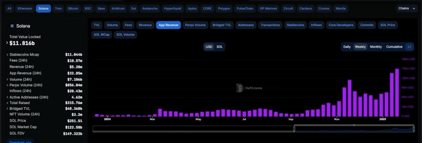The width and height of the screenshot is (422, 143).
Task: Show the TVL chart metric
Action: (x=96, y=25)
